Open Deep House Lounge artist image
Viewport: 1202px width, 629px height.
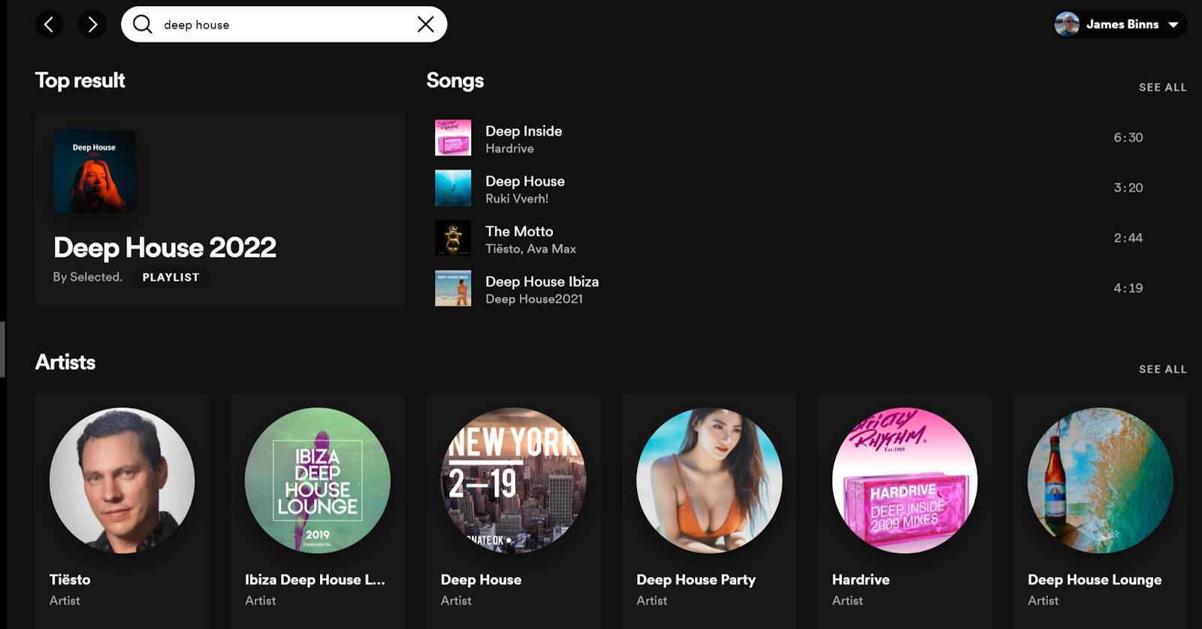(x=1101, y=480)
